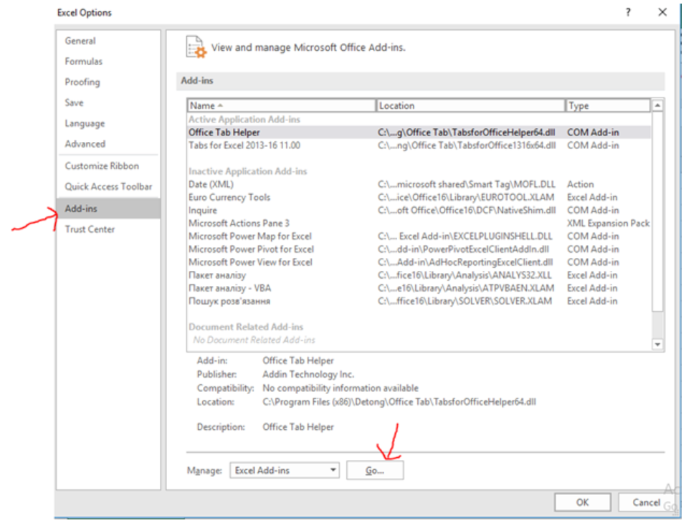Select the Пакет аналізу - VBA row
686x523 pixels.
point(419,288)
